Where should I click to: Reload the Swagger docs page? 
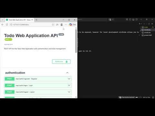(7, 24)
